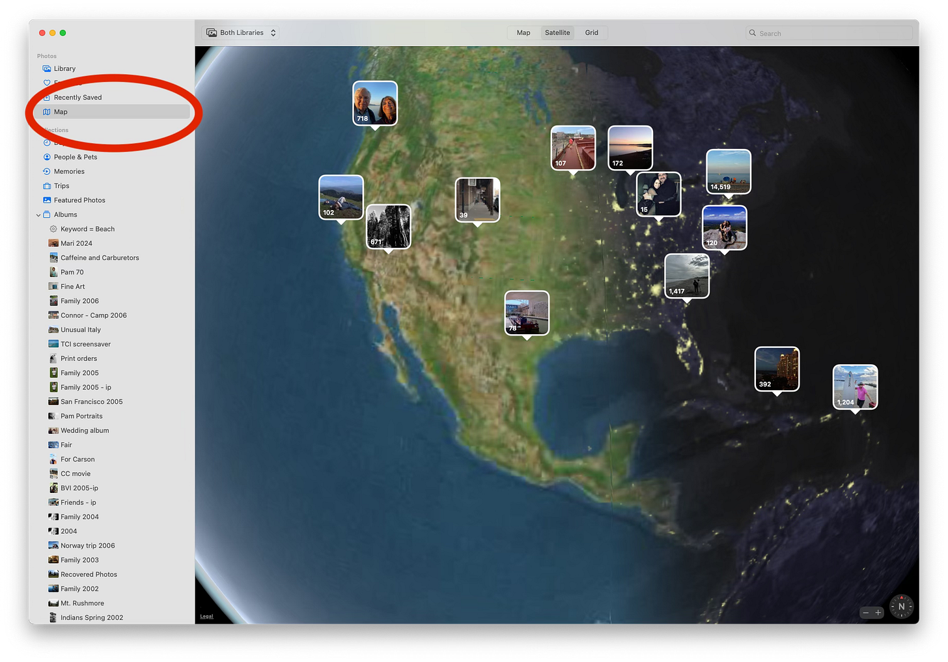Click the Featured Photos icon
Screen dimensions: 948x662
[47, 200]
